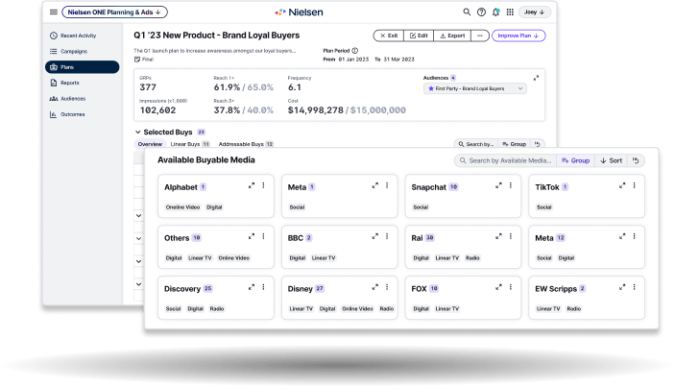Screen dimensions: 675x387
Task: Click the Export button
Action: tap(451, 36)
